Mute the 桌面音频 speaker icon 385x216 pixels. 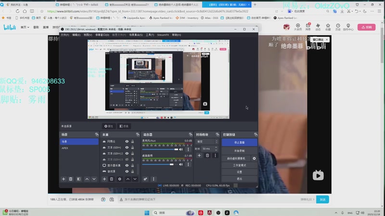[181, 165]
